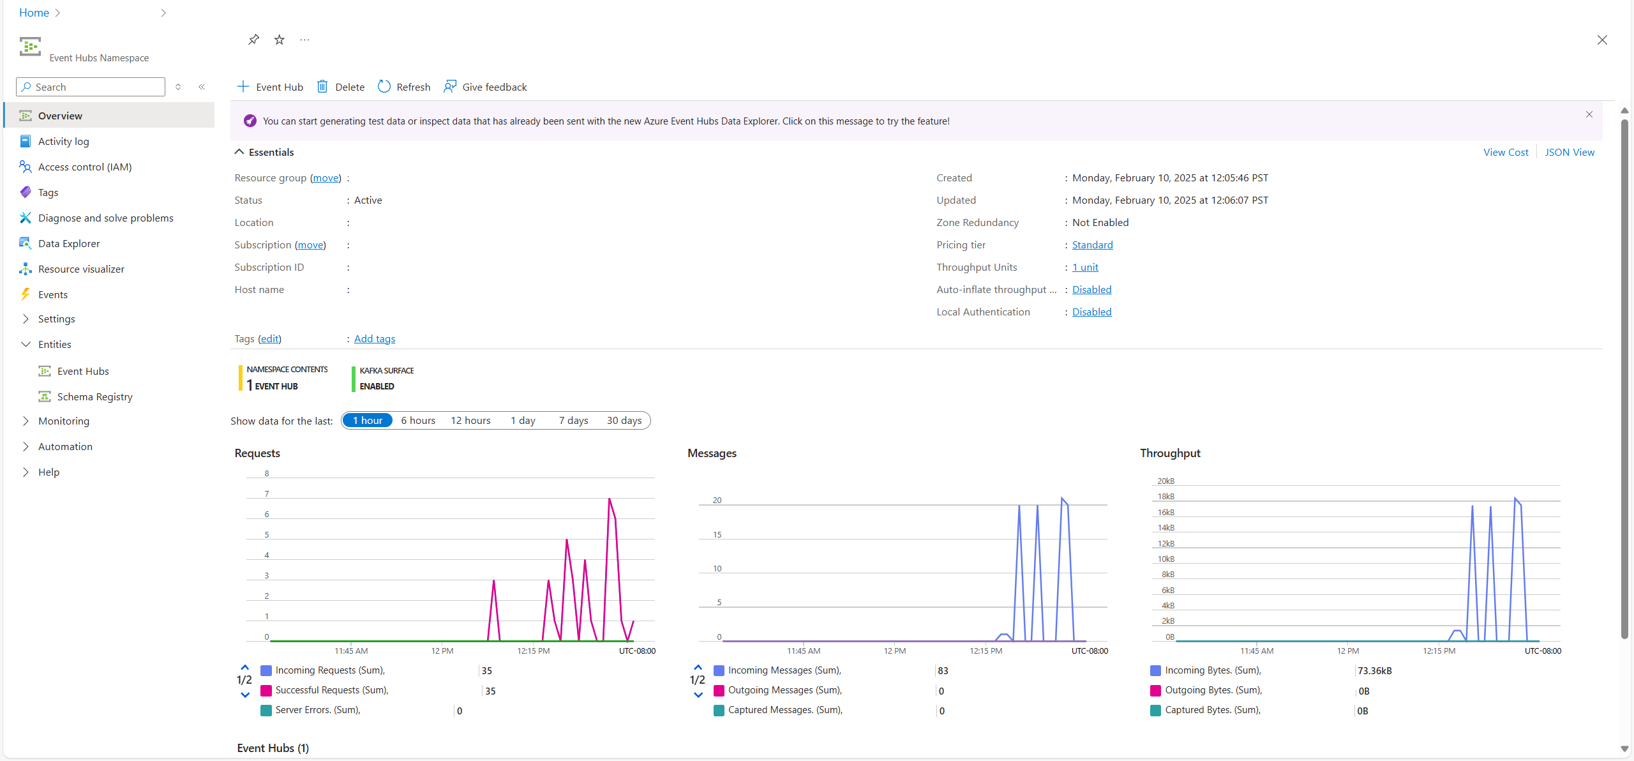1634x761 pixels.
Task: Select the 30 days time range
Action: pyautogui.click(x=624, y=420)
